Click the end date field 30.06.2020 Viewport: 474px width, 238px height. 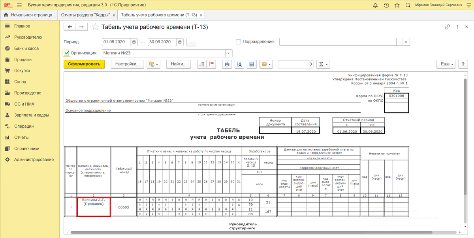click(x=162, y=42)
